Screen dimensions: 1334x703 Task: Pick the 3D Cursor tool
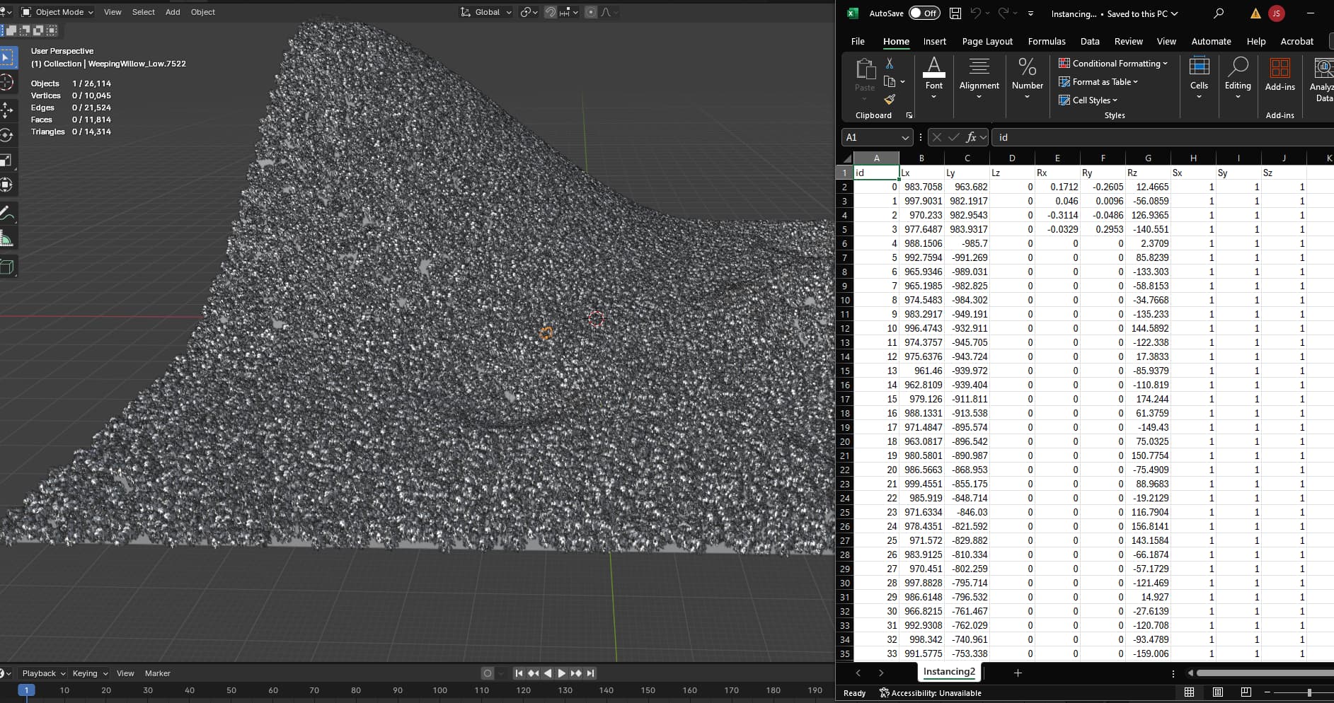point(7,82)
